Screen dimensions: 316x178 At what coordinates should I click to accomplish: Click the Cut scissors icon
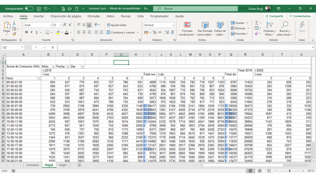[x=14, y=23]
